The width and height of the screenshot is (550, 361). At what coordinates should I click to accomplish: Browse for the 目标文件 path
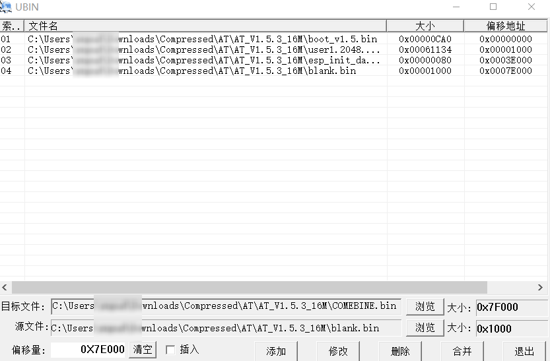click(425, 307)
